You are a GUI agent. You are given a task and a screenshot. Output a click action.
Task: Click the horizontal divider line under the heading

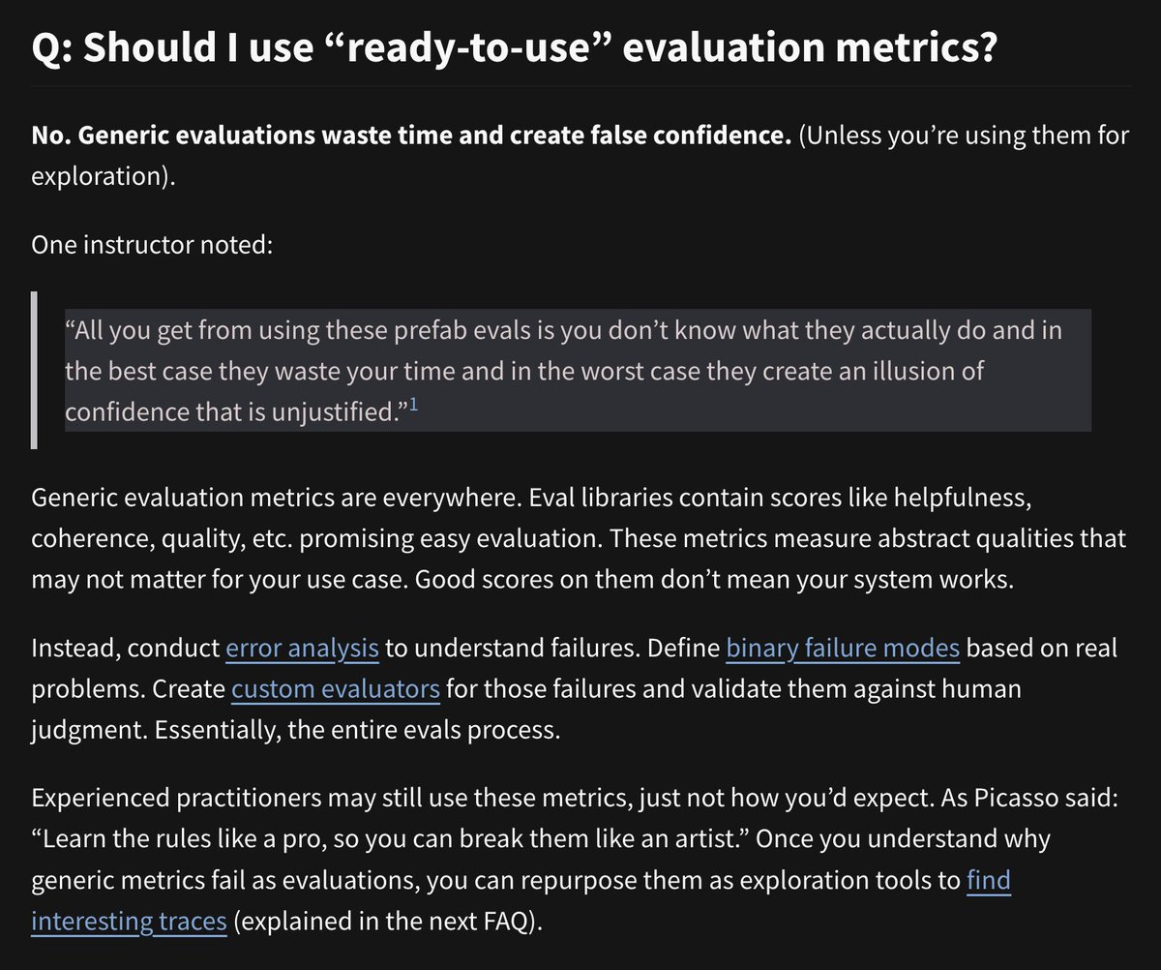580,87
